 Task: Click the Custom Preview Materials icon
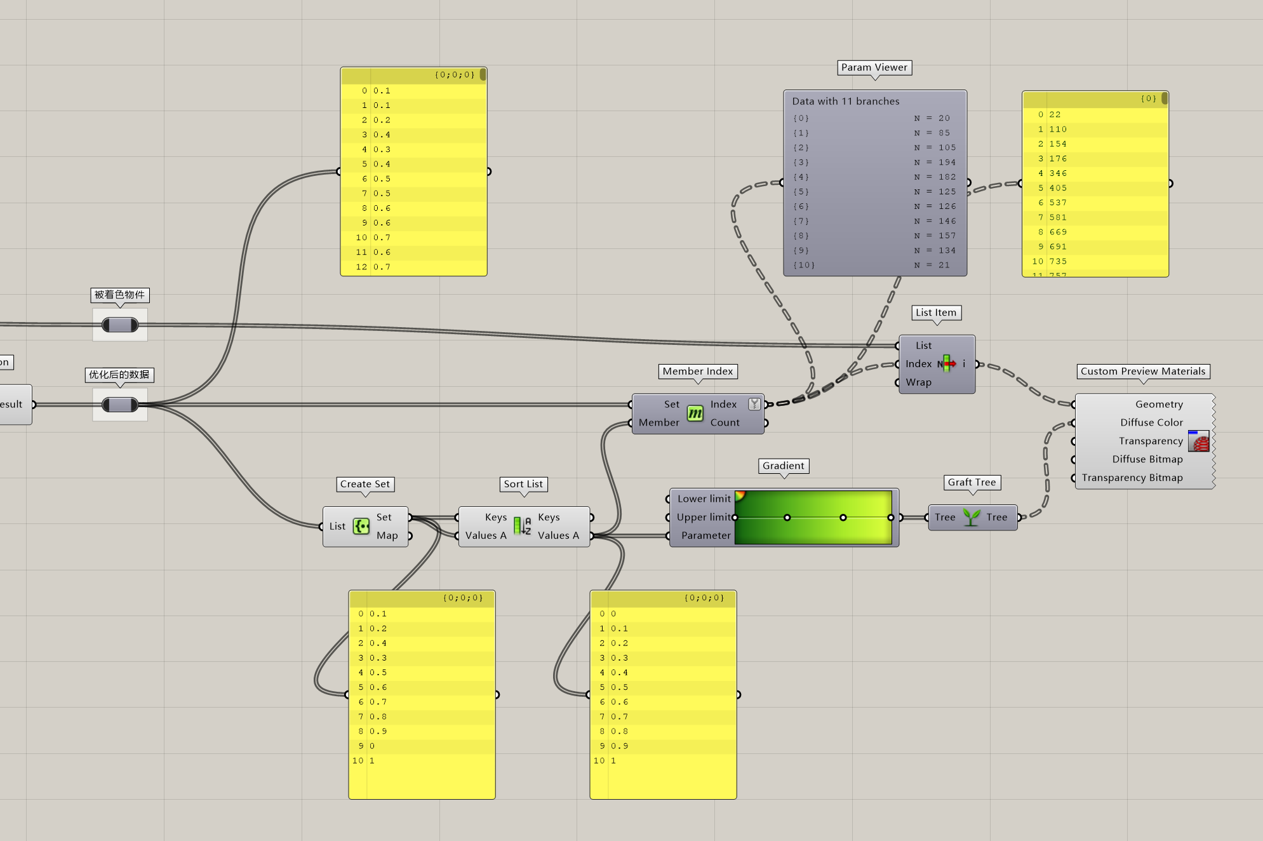[x=1199, y=441]
